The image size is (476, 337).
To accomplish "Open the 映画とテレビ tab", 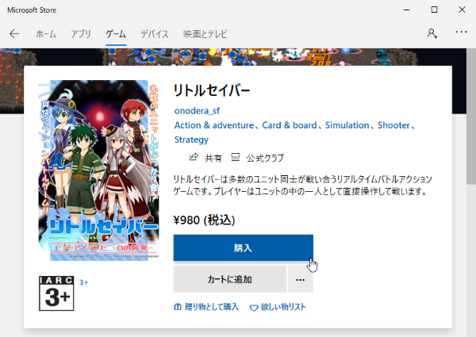I will point(205,34).
